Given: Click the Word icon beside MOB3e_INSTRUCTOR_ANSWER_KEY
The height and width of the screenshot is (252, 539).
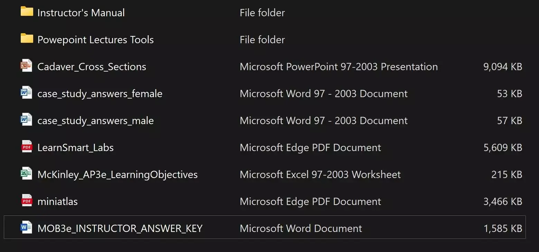Looking at the screenshot, I should click(27, 228).
